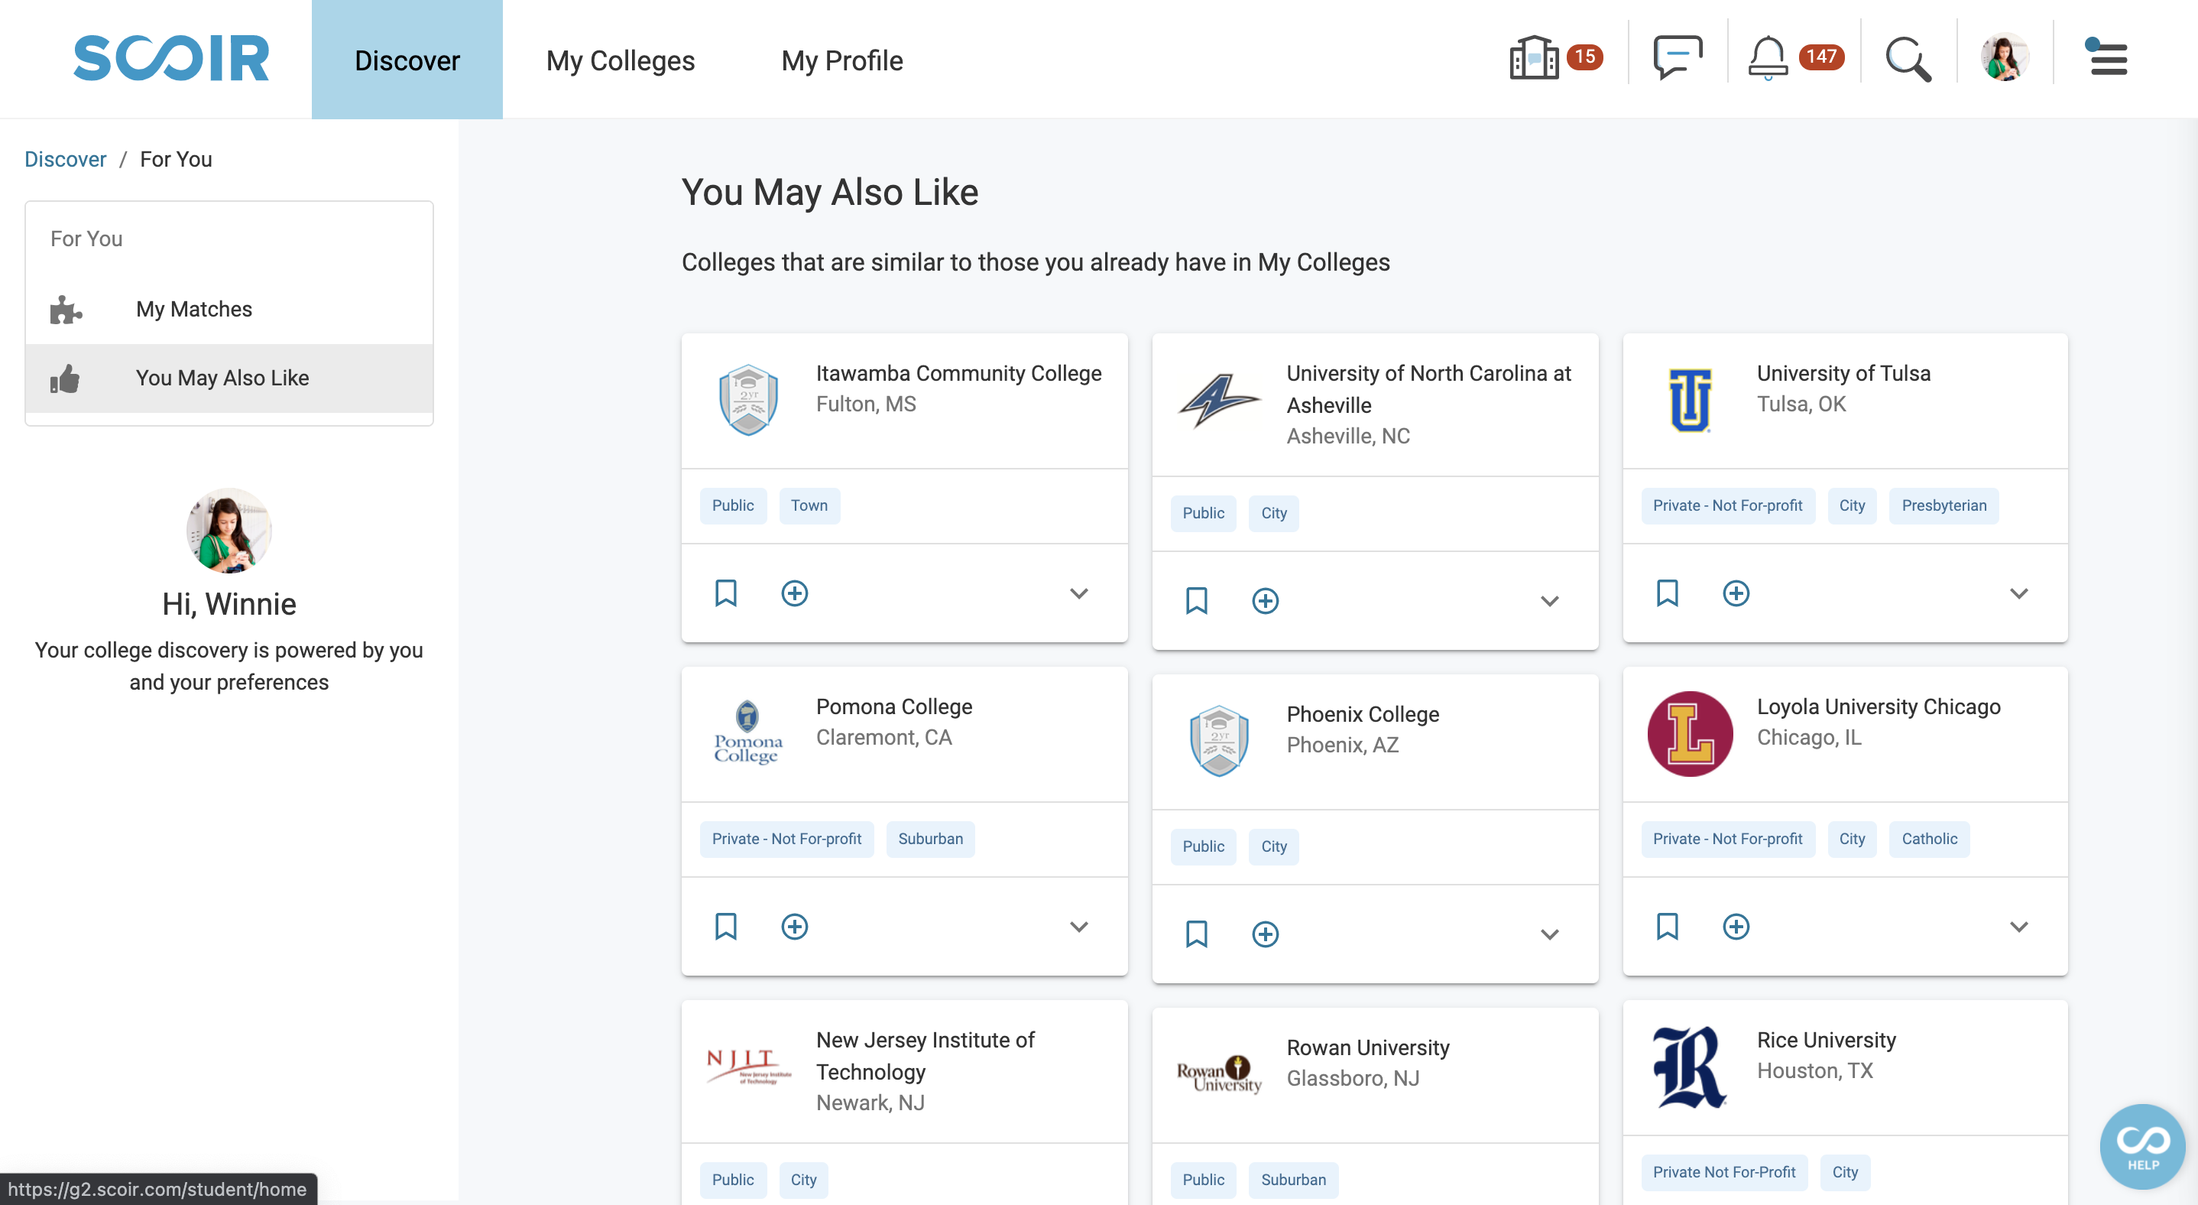Add Phoenix College to list

click(1266, 934)
